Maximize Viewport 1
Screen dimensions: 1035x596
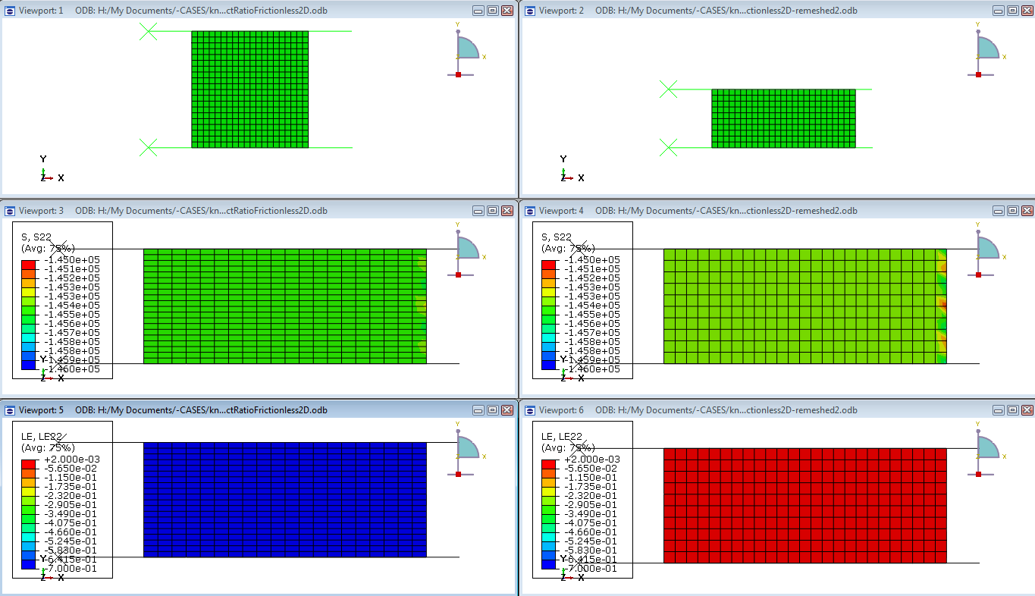click(x=492, y=10)
